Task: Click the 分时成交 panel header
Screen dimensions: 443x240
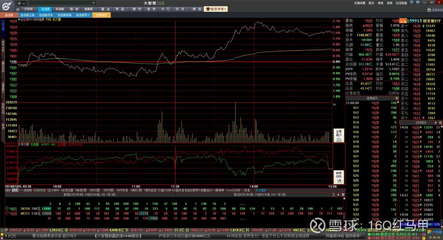Action: click(x=421, y=123)
